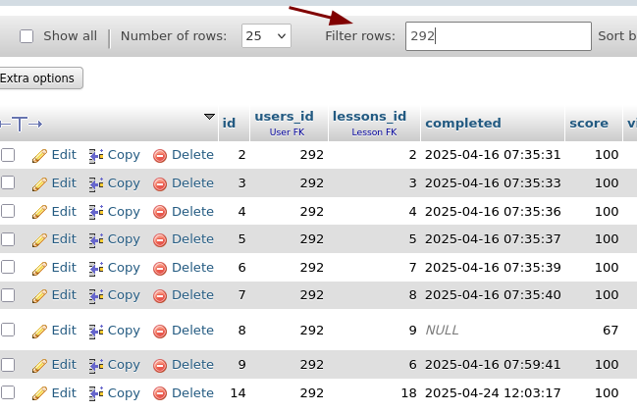
Task: Click the NULL completed cell in row 8
Action: pyautogui.click(x=442, y=330)
